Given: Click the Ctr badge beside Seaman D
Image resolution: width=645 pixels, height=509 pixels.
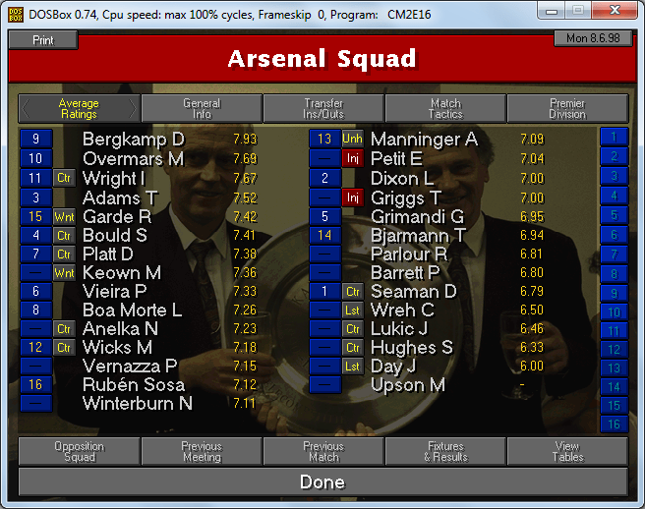Looking at the screenshot, I should 353,292.
